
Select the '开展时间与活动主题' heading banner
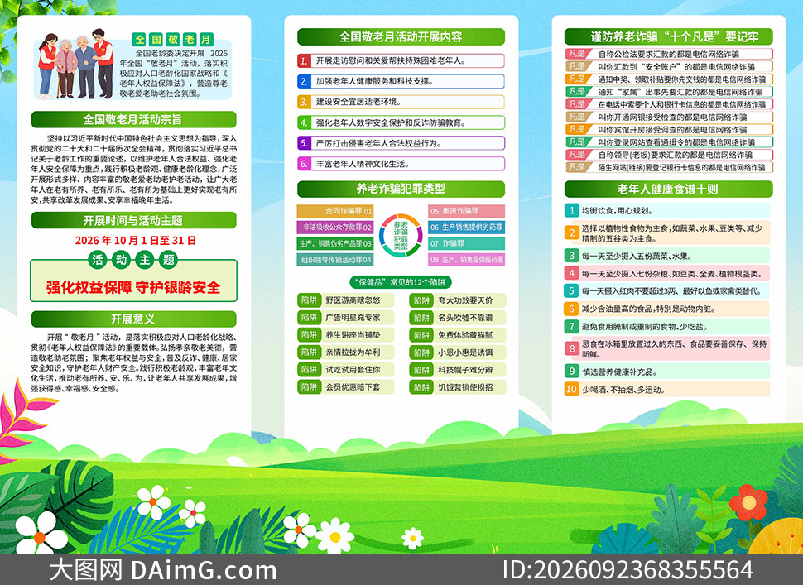133,221
